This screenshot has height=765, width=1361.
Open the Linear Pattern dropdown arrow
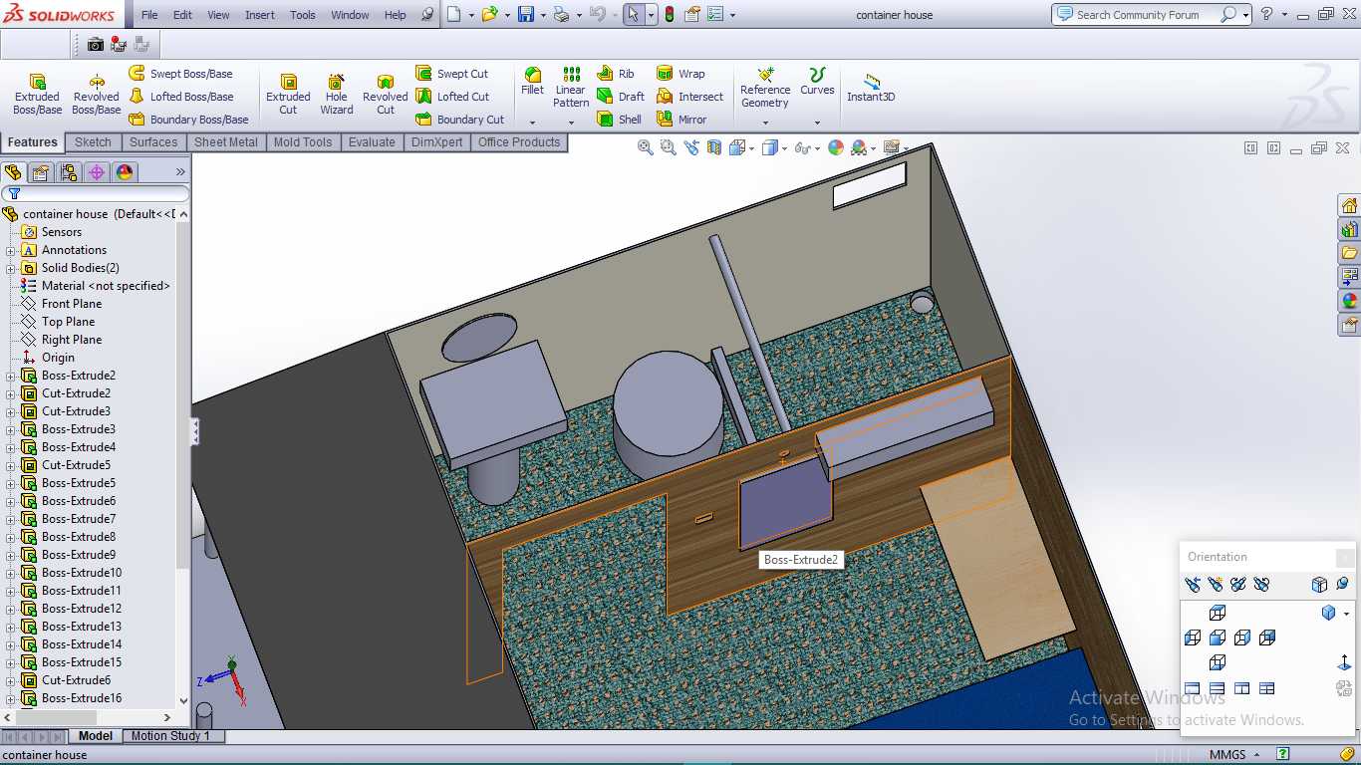tap(571, 123)
